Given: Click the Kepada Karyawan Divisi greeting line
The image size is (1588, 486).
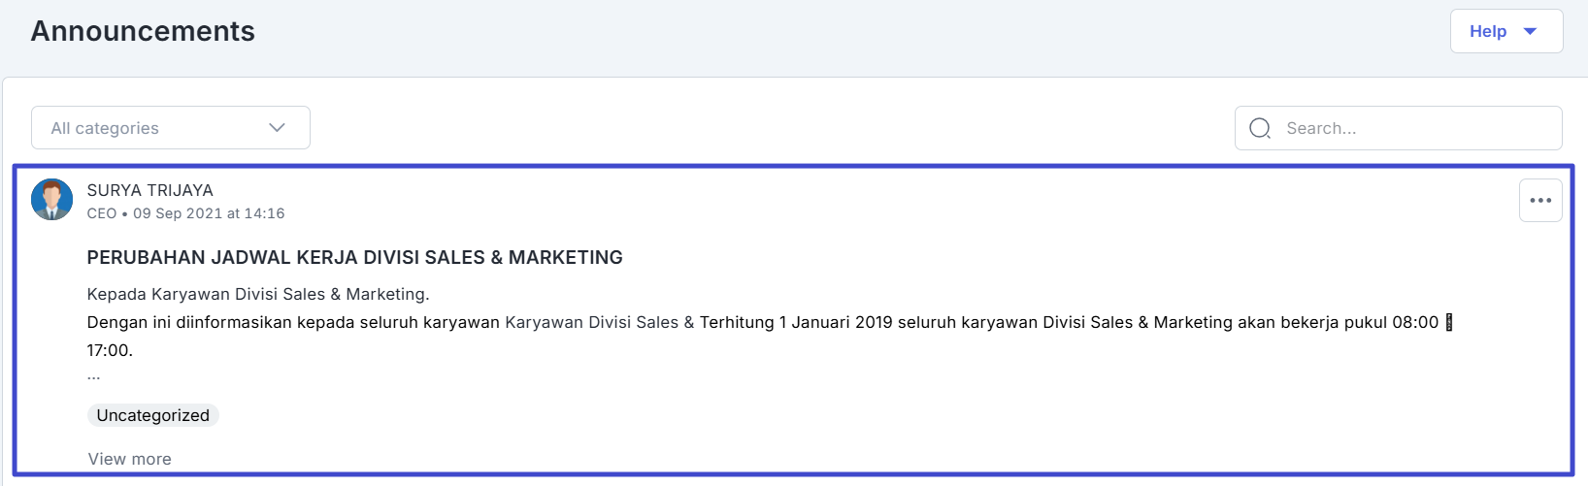Looking at the screenshot, I should point(258,294).
